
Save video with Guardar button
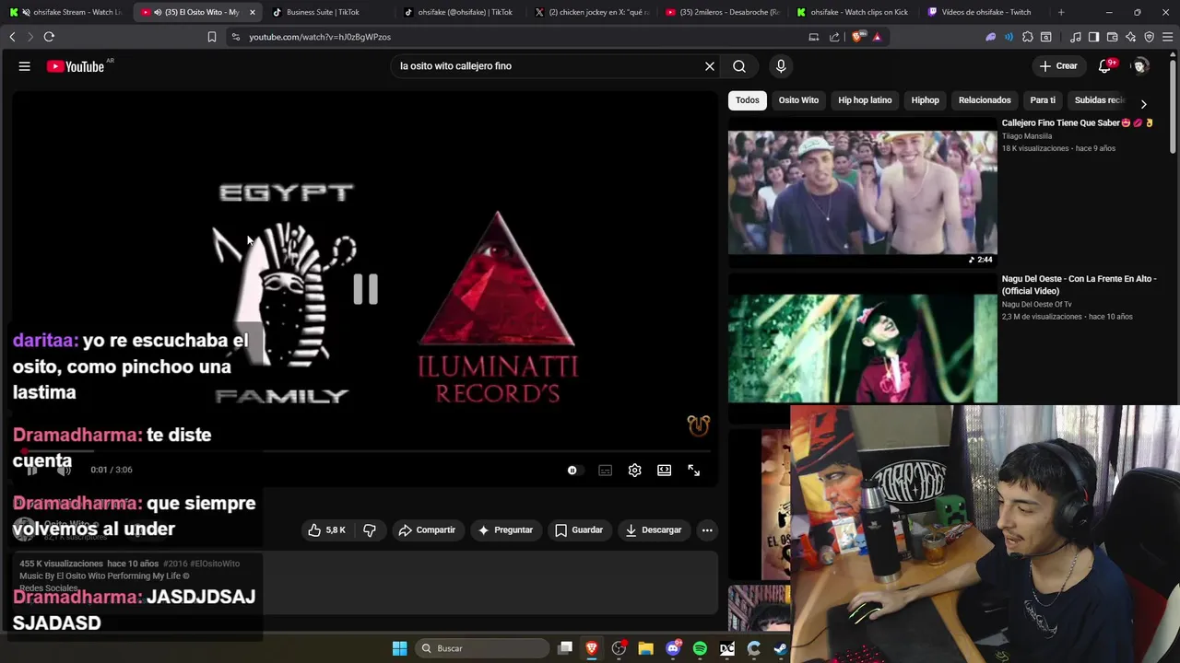[579, 530]
